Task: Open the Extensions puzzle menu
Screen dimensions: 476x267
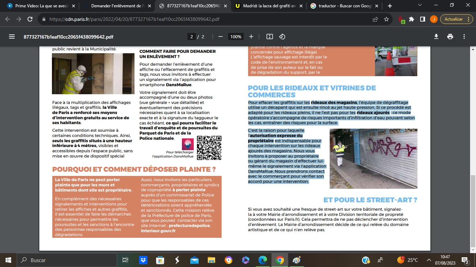Action: 412,19
